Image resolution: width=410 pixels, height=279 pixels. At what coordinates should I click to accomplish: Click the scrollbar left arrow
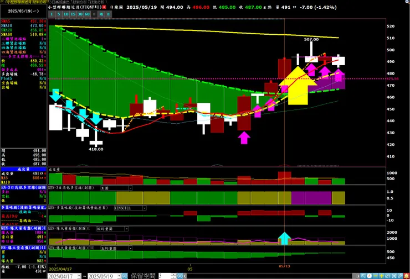click(185, 276)
